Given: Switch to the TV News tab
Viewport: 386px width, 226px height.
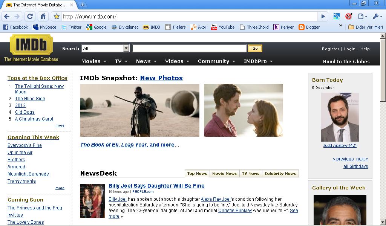Looking at the screenshot, I should (251, 173).
